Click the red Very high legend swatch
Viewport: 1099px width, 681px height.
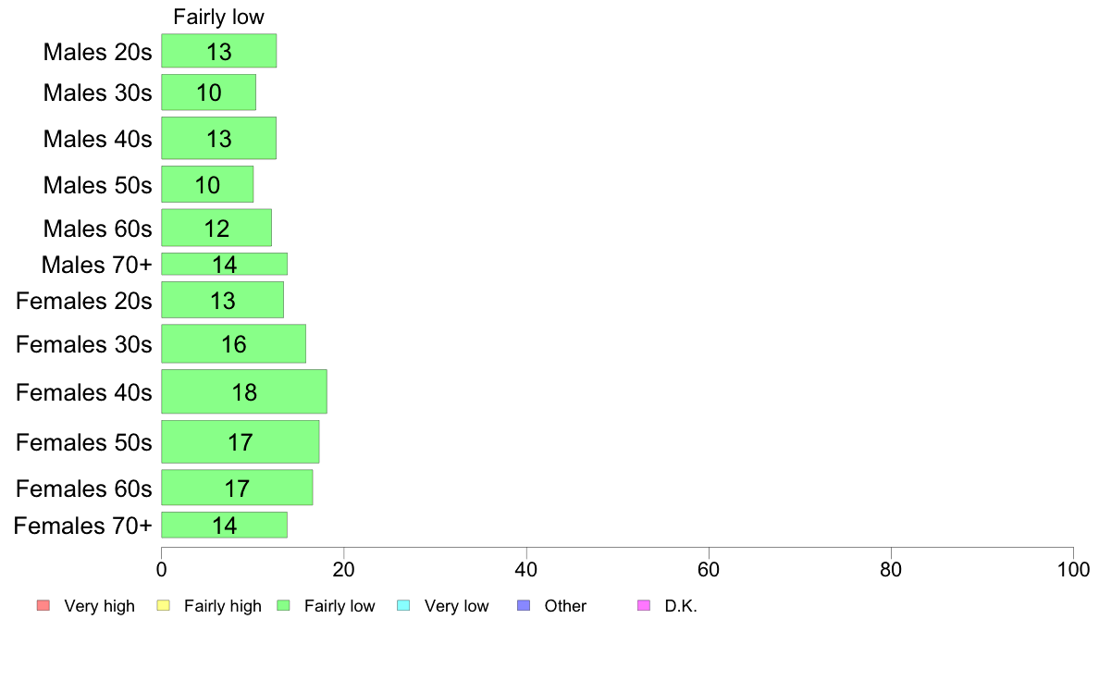point(43,605)
